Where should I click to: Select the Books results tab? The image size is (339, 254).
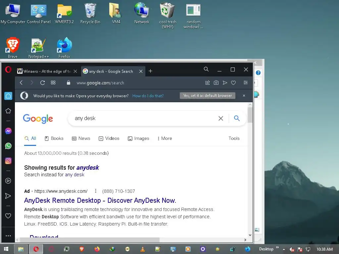[x=54, y=139]
